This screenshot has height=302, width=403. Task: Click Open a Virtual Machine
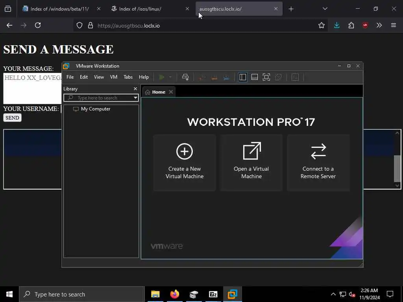tap(251, 163)
